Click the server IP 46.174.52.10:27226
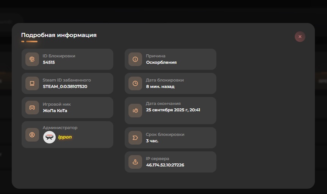This screenshot has width=327, height=194. (x=165, y=165)
